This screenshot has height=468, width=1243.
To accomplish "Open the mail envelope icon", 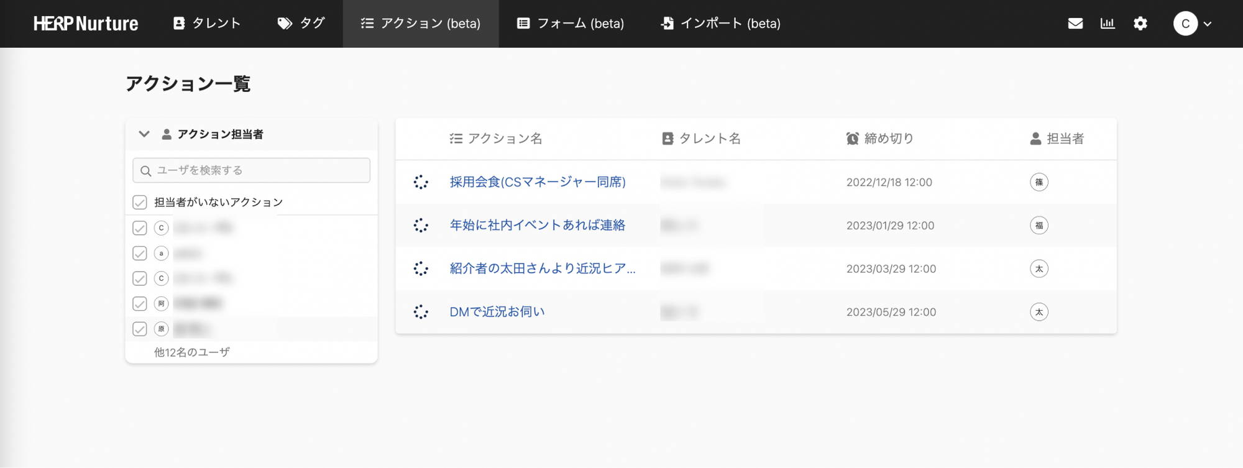I will click(x=1075, y=24).
